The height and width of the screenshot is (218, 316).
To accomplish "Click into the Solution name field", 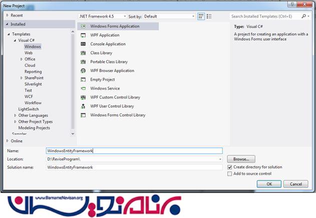I will pos(134,167).
